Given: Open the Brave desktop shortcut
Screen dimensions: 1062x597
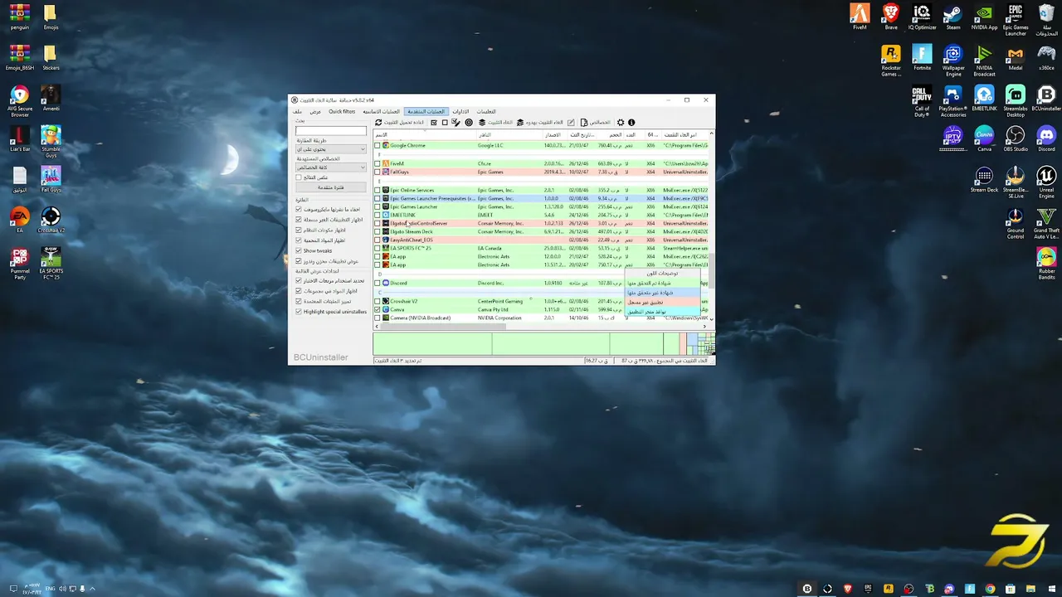Looking at the screenshot, I should click(x=891, y=17).
